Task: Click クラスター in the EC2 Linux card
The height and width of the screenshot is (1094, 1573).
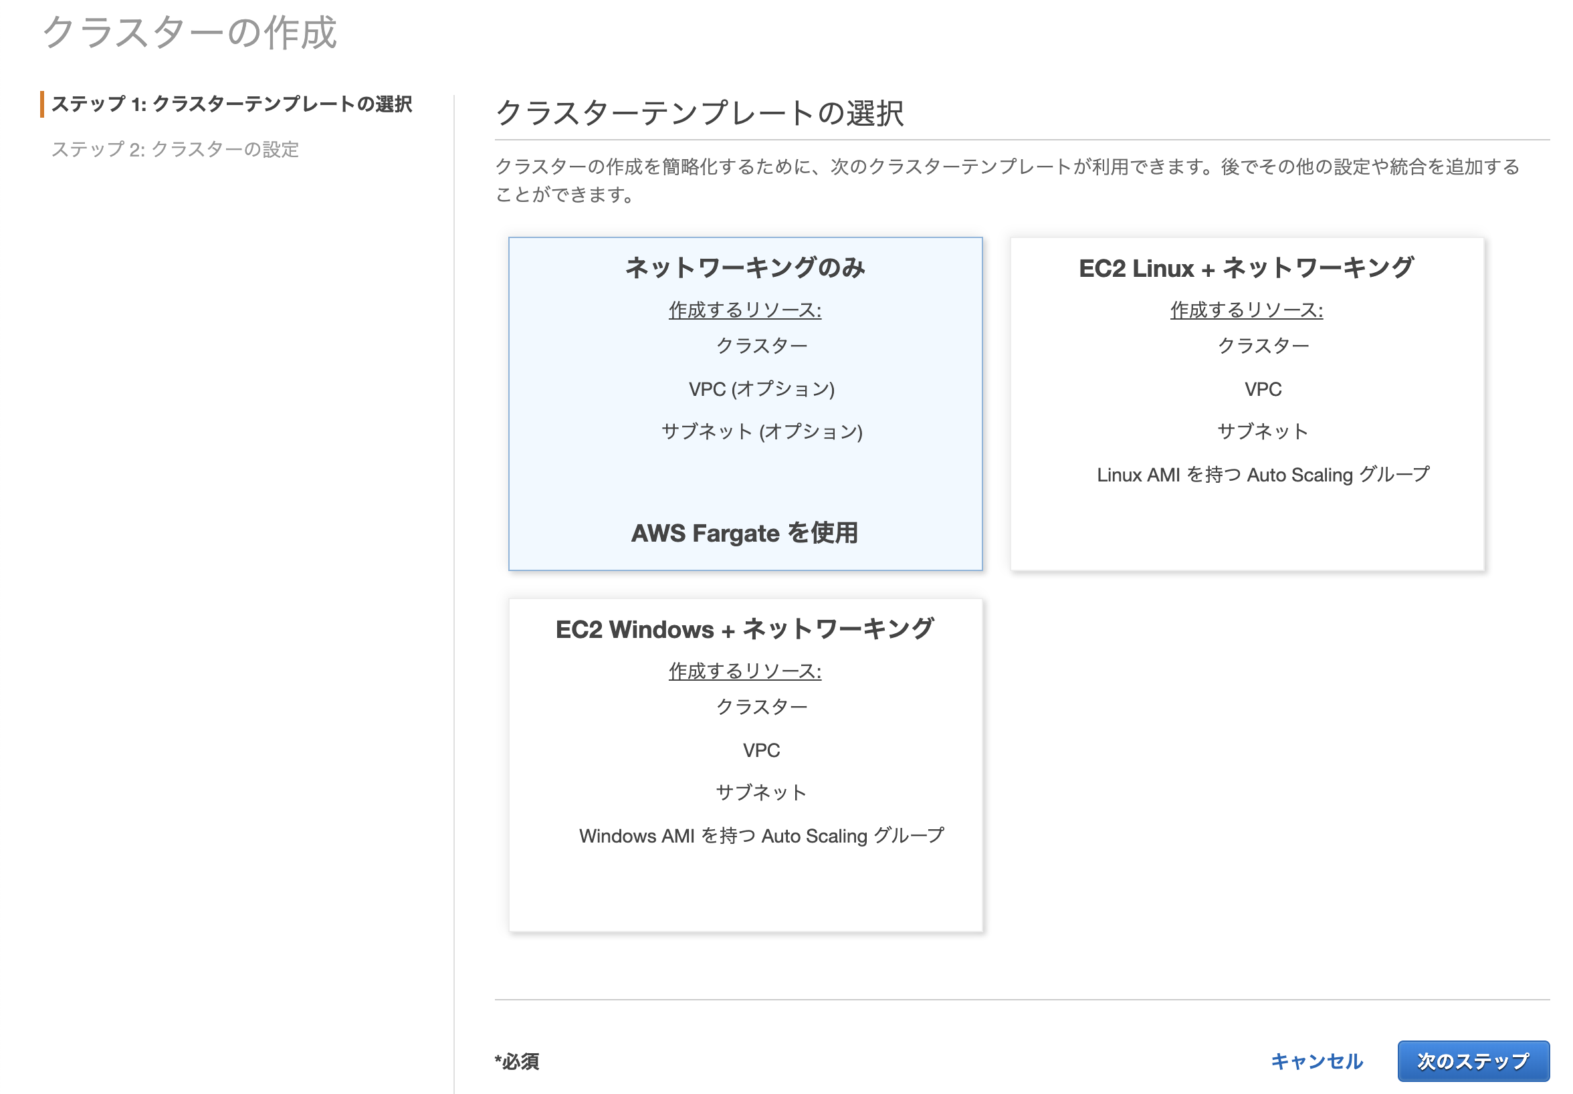Action: [x=1263, y=346]
